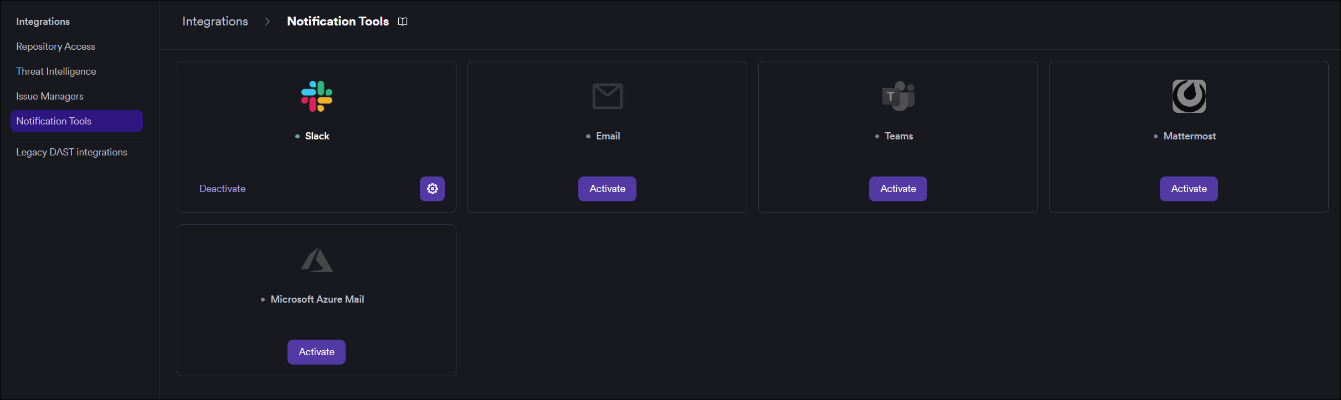Image resolution: width=1341 pixels, height=400 pixels.
Task: Activate the Email integration
Action: coord(607,189)
